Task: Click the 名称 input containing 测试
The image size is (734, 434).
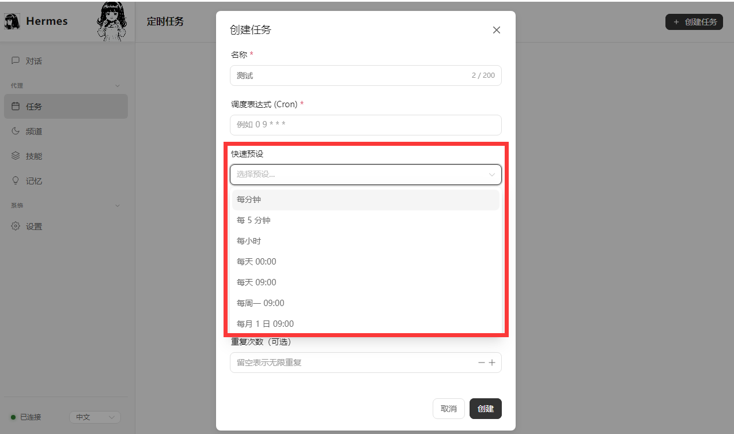Action: tap(366, 76)
